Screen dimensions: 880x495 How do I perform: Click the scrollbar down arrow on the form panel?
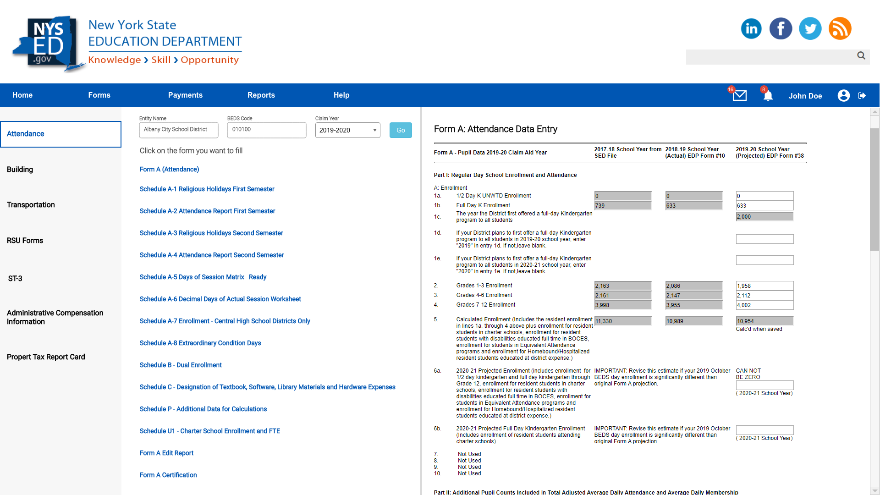874,490
